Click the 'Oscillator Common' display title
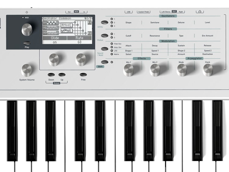 tap(57, 18)
